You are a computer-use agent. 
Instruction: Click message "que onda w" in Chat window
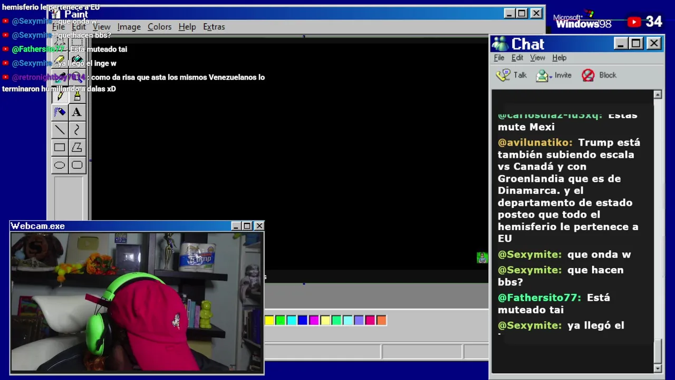point(599,254)
